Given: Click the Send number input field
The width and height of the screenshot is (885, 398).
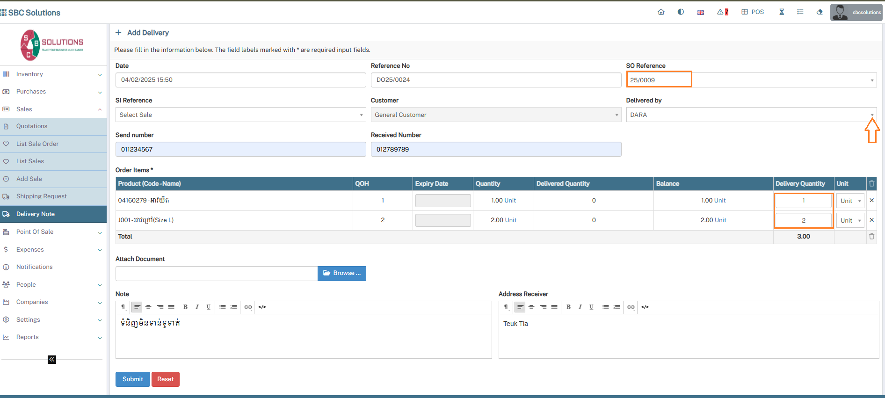Looking at the screenshot, I should click(240, 149).
